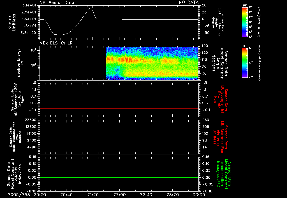Viewport: 287px width, 198px height.
Task: Click the "2005/253" date label
Action: [19, 195]
